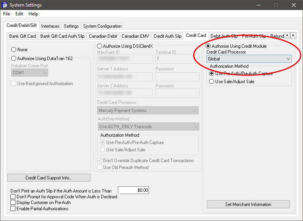Select Authorize Using DataTran 162 option
Screen dimensions: 303x221
tap(14, 59)
